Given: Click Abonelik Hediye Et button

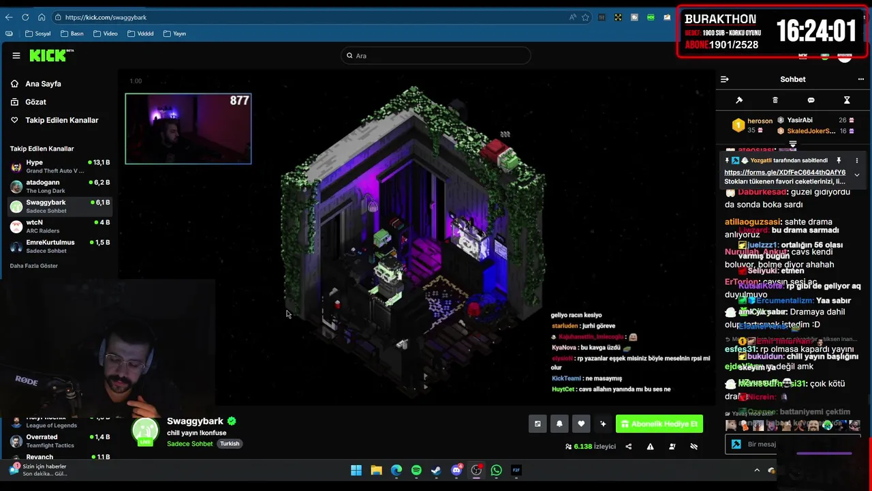Looking at the screenshot, I should click(659, 424).
